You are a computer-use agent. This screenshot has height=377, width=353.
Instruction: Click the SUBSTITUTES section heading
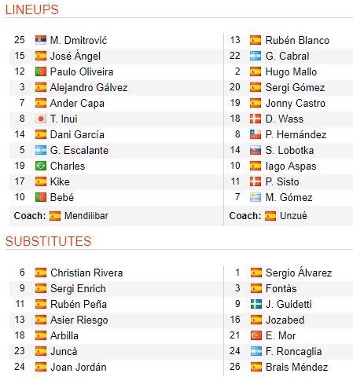48,241
